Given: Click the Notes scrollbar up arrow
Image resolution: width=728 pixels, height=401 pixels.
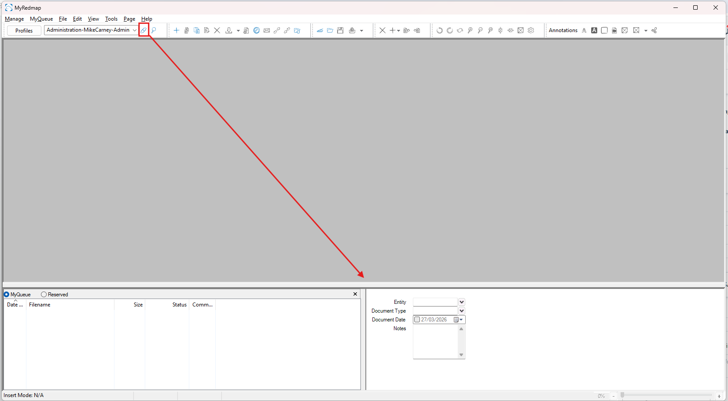Looking at the screenshot, I should (461, 329).
